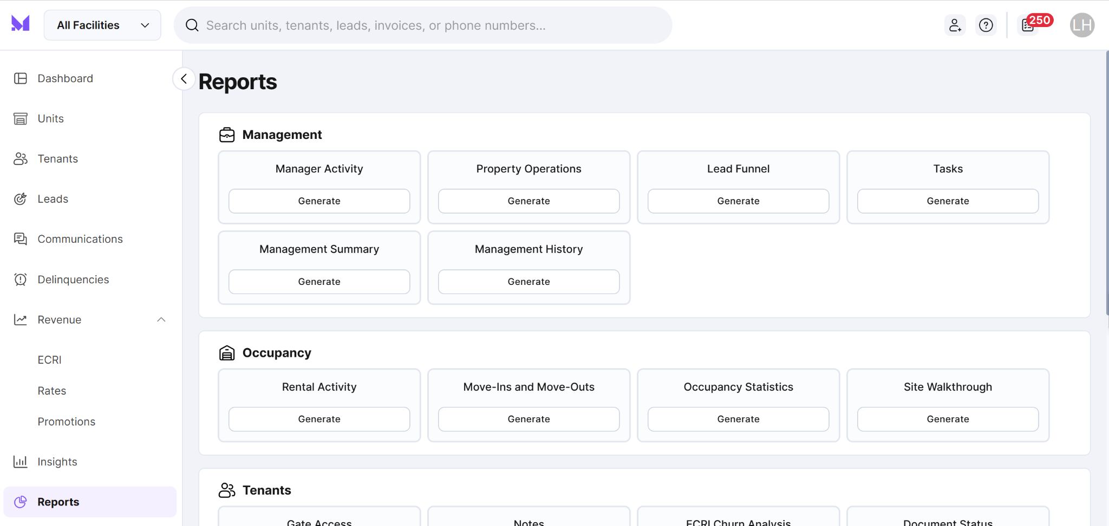Screen dimensions: 1109x526
Task: Click the Lead Funnel card title
Action: pos(739,169)
